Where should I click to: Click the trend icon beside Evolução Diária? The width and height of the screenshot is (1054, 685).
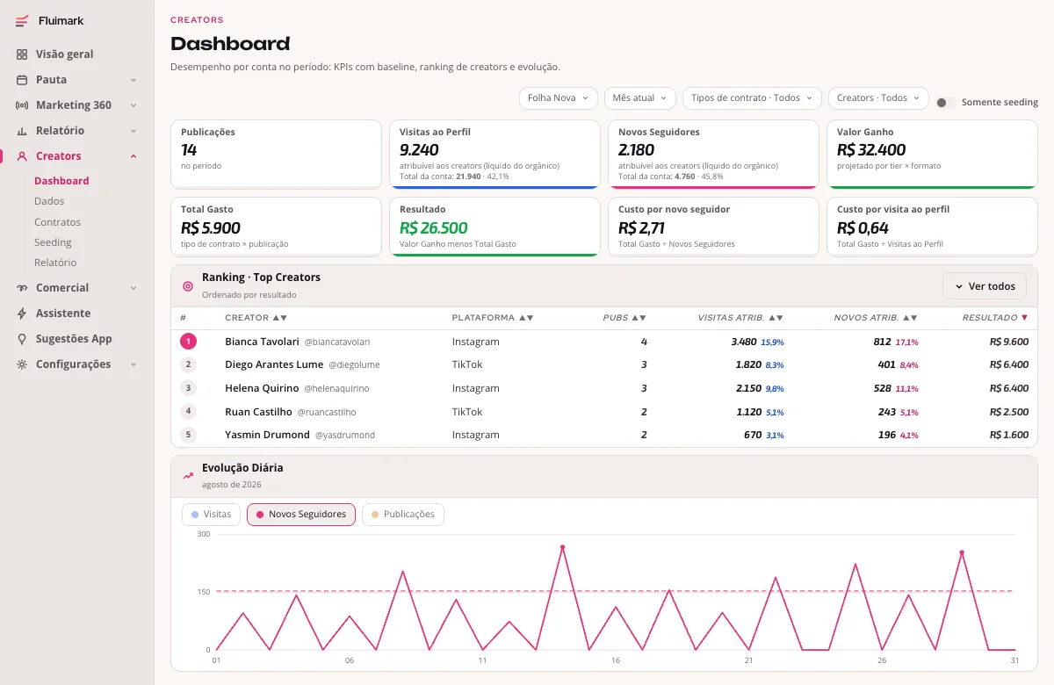[x=188, y=476]
